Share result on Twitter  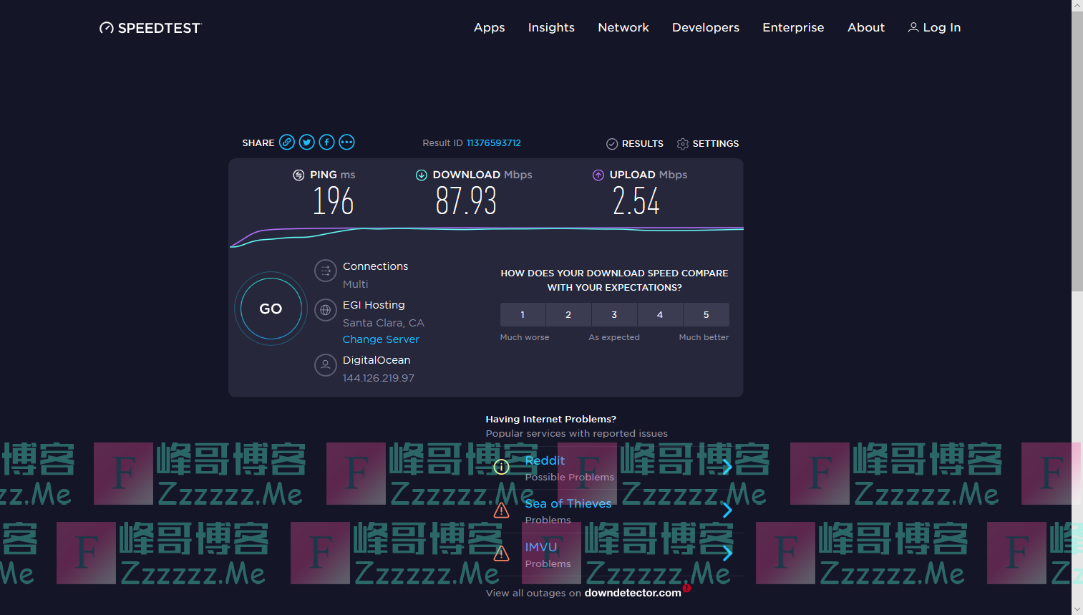306,142
